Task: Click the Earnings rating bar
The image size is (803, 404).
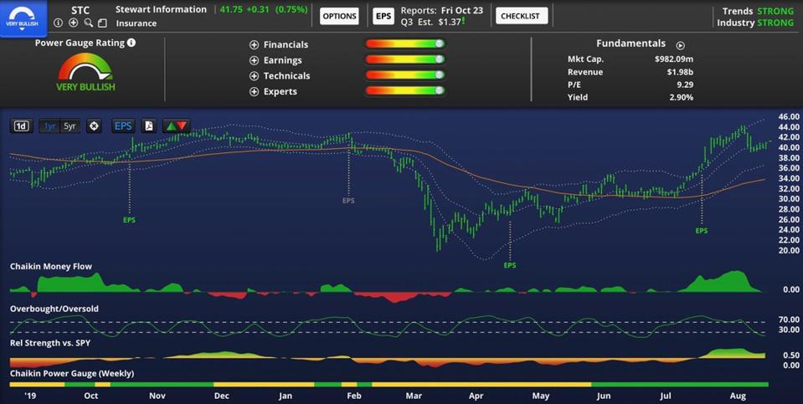Action: pos(405,60)
